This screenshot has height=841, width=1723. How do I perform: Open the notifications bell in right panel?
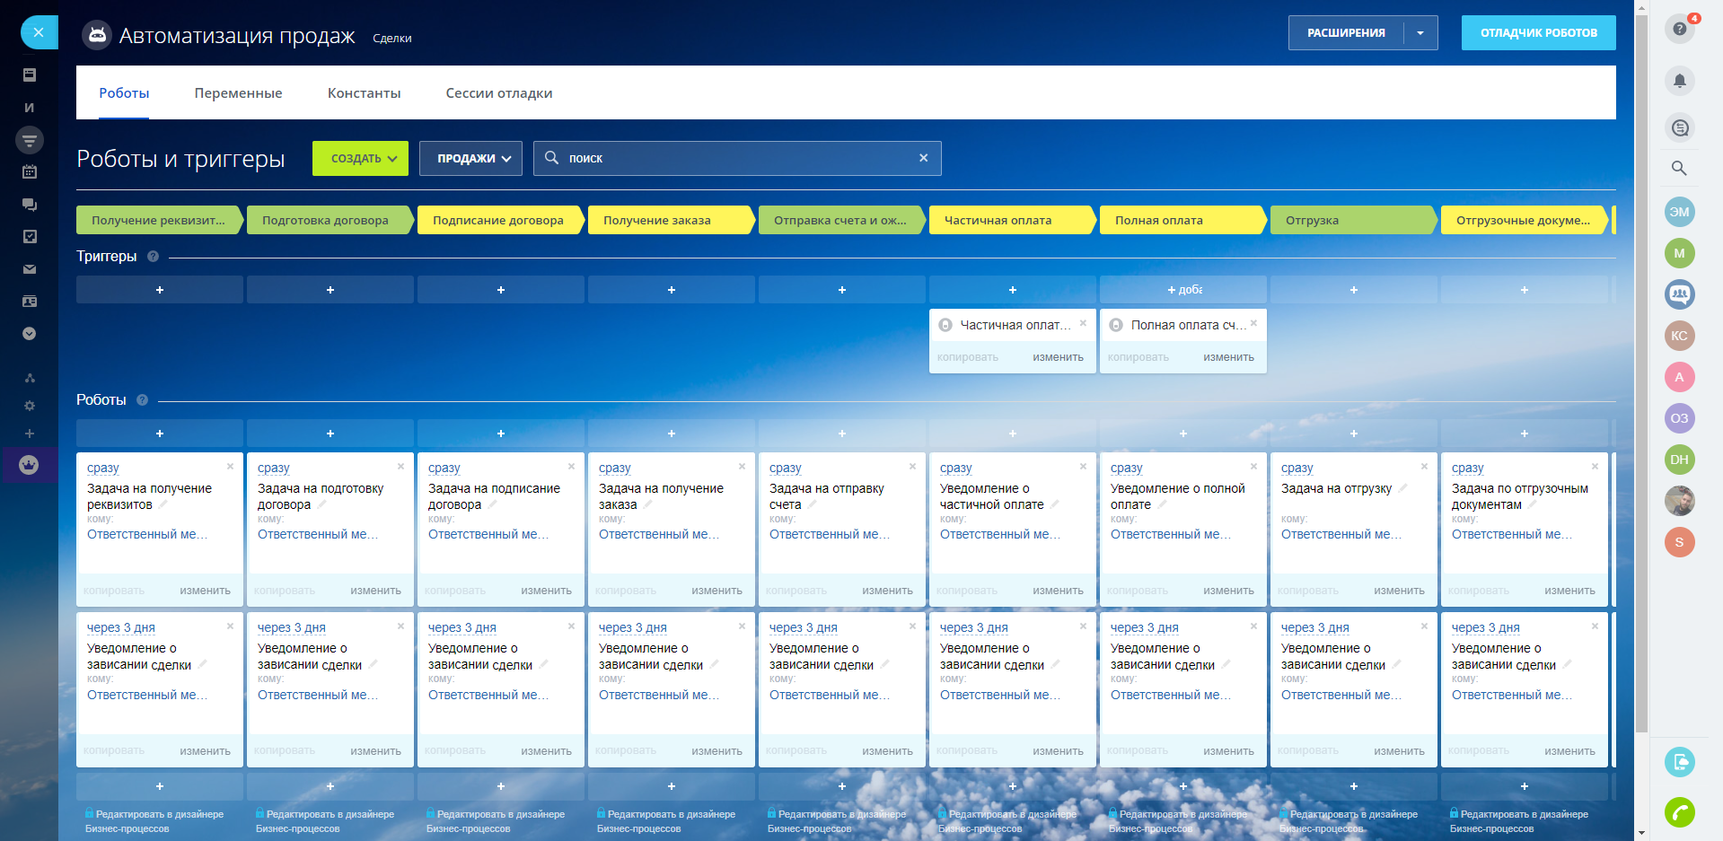1679,81
